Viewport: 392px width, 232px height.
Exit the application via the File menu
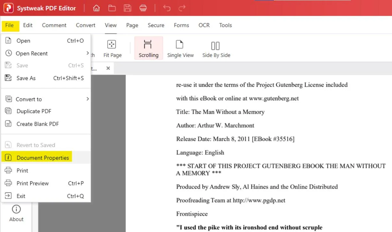coord(21,196)
